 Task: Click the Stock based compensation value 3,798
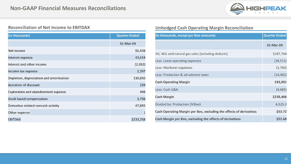click(x=140, y=99)
